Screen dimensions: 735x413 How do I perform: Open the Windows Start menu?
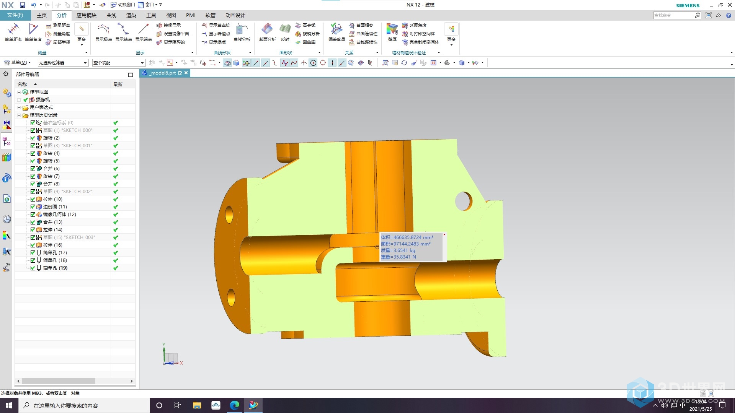pos(9,405)
